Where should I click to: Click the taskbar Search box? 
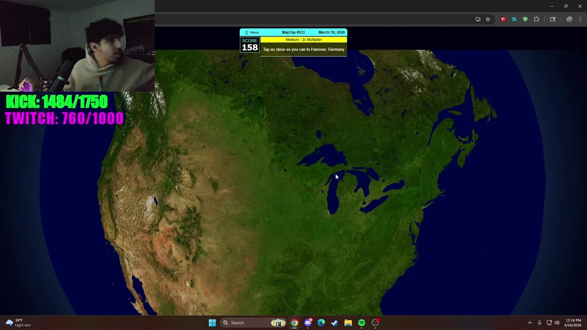pos(254,323)
